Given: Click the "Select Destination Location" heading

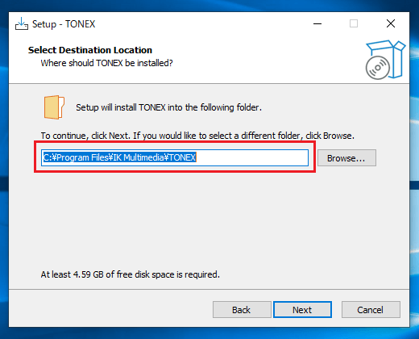Looking at the screenshot, I should (x=90, y=50).
